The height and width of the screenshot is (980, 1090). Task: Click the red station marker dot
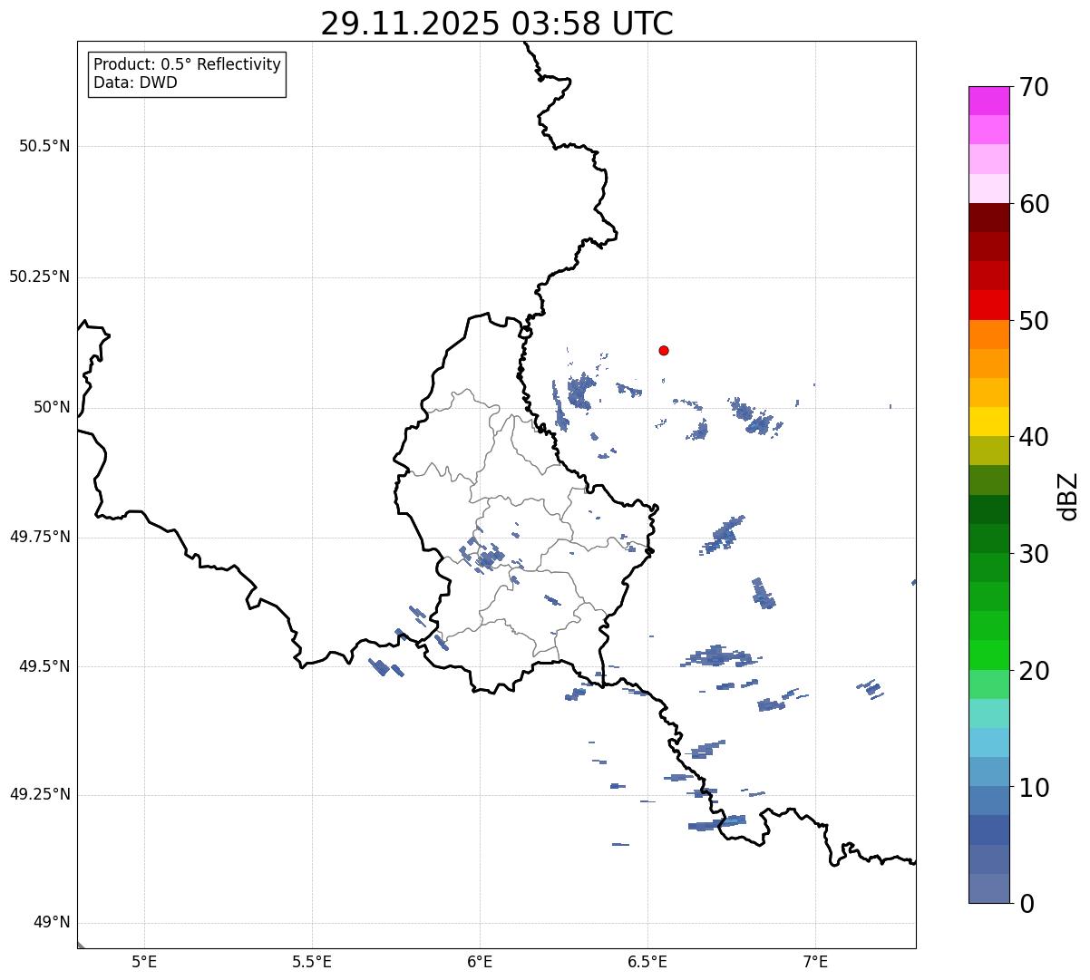[664, 350]
